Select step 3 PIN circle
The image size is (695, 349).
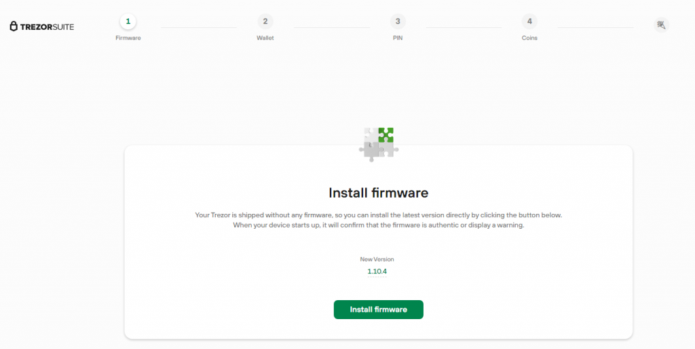click(x=398, y=21)
